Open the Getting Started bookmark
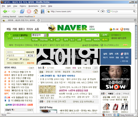138x117 pixels. [9, 17]
